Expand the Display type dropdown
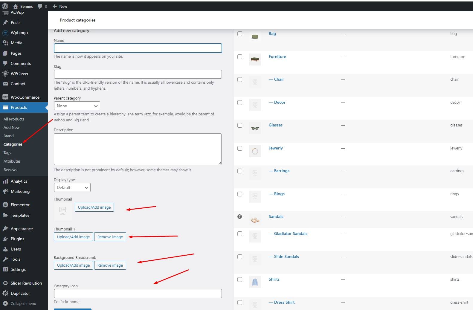The height and width of the screenshot is (310, 473). click(72, 187)
